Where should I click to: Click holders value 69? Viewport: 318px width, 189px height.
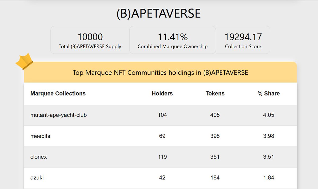162,136
